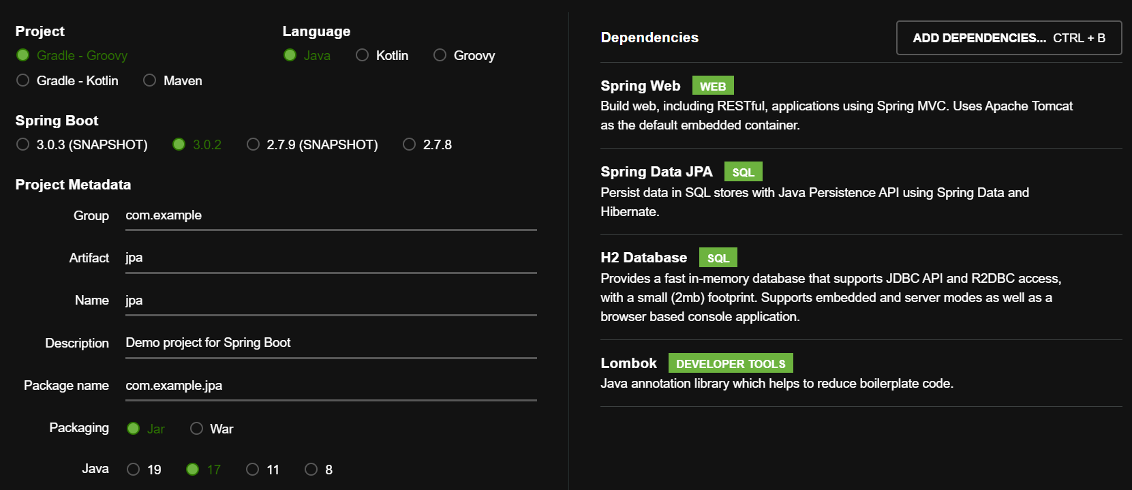Click the Group field with com.example
The image size is (1132, 490).
(x=331, y=215)
